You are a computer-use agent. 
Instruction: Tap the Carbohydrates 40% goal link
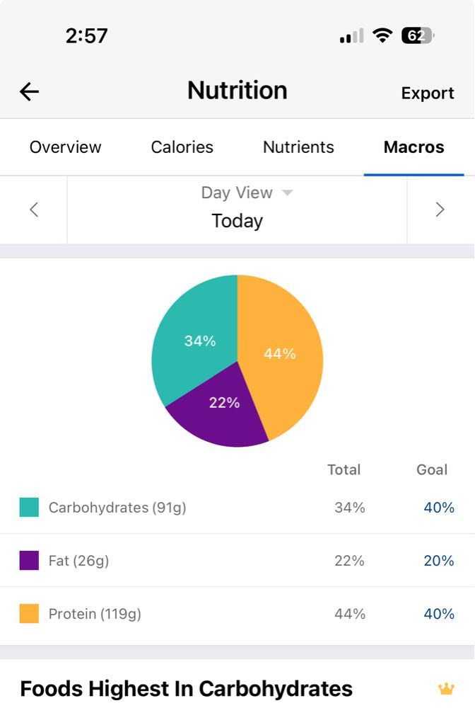tap(438, 508)
